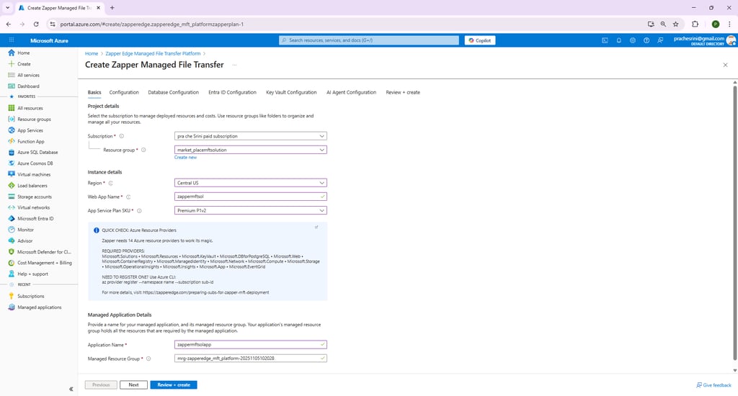Open notifications bell icon
Screen dimensions: 738x396
point(619,40)
